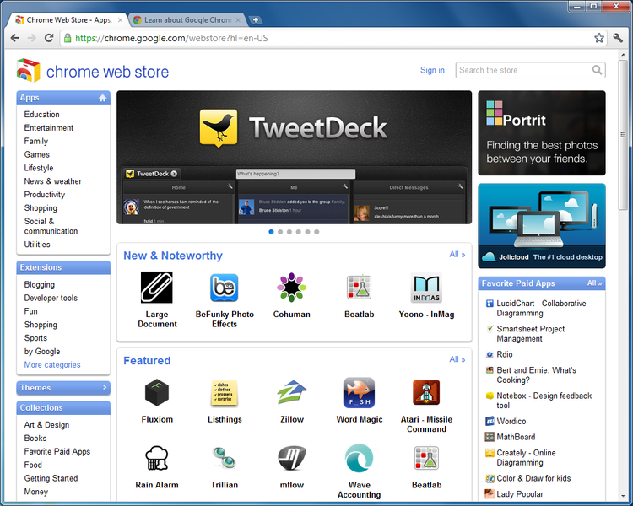Open the BeFunky Photo Effects icon
The width and height of the screenshot is (633, 506).
[224, 288]
